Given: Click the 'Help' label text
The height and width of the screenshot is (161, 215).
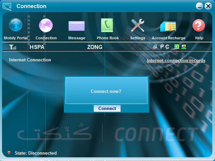Looking at the screenshot, I should click(x=199, y=38).
